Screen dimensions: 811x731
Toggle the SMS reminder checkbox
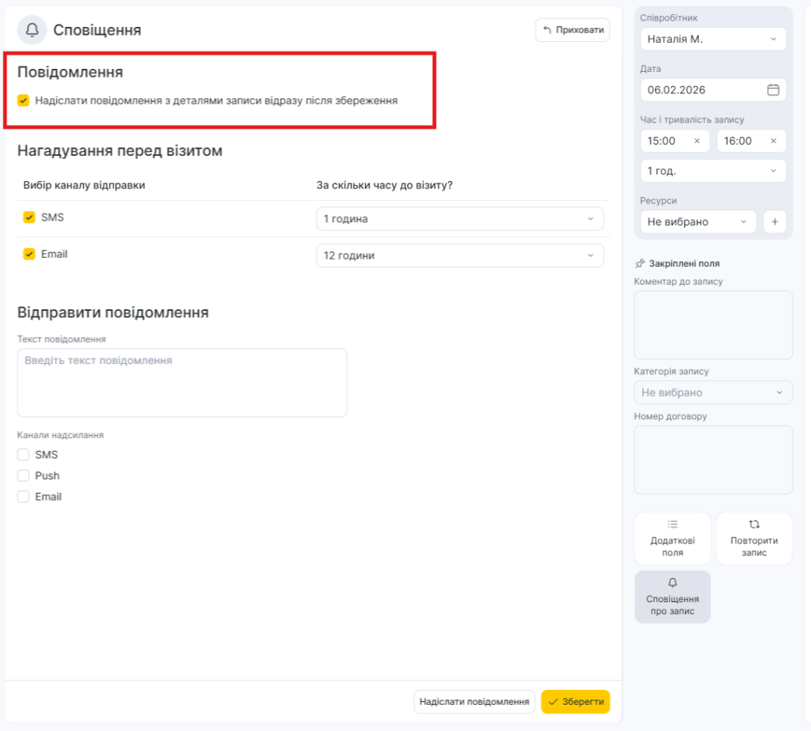click(29, 218)
